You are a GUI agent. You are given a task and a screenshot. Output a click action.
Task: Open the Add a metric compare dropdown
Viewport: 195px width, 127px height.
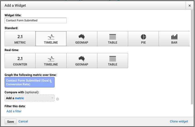pyautogui.click(x=29, y=98)
